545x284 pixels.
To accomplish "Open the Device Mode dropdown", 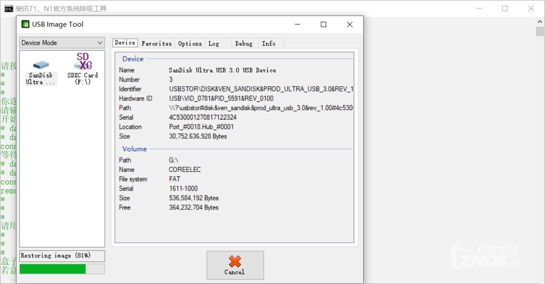I will point(62,43).
